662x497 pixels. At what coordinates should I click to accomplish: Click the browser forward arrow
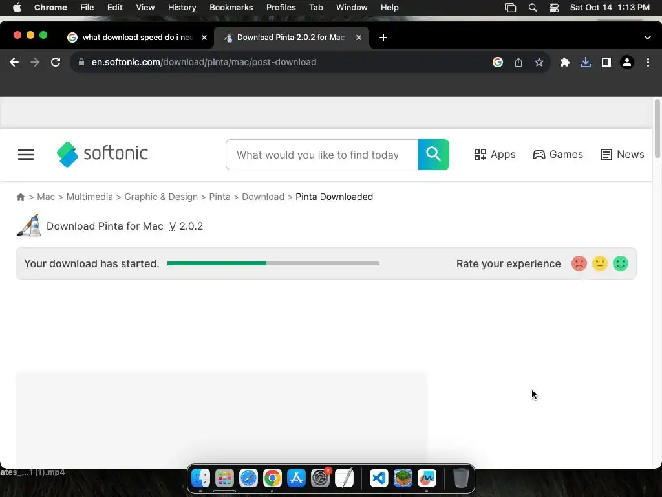point(35,62)
